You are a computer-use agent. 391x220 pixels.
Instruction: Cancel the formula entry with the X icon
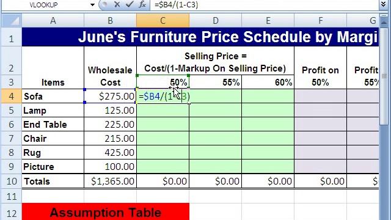coord(117,4)
